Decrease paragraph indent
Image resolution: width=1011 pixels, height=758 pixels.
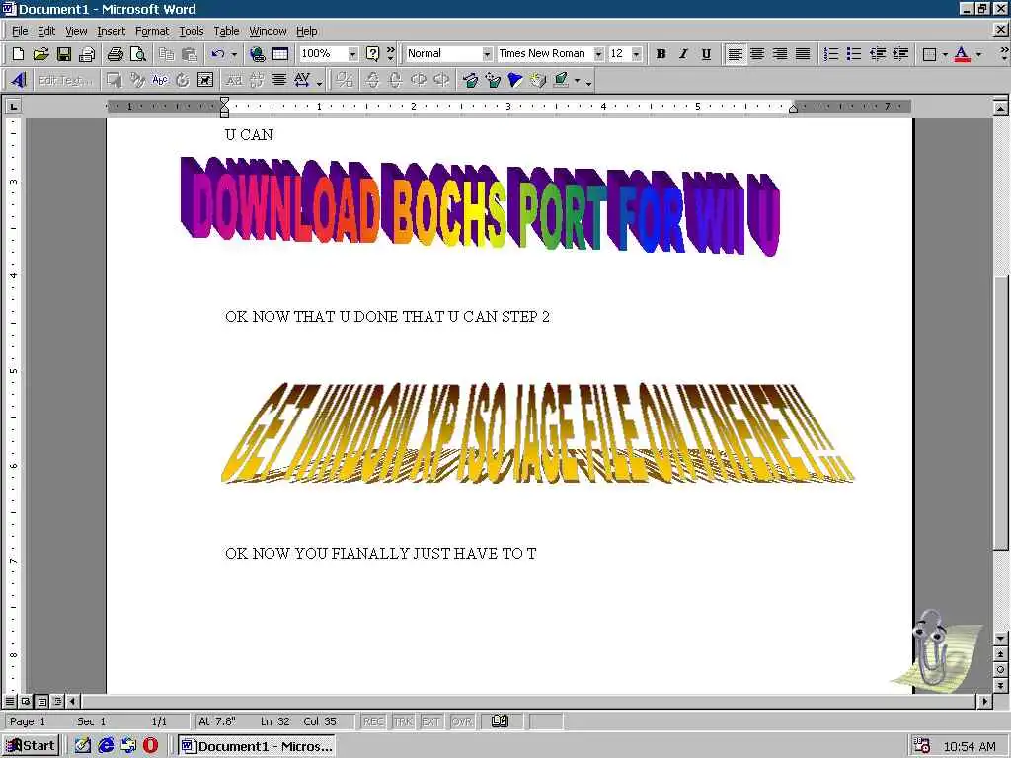pyautogui.click(x=878, y=54)
